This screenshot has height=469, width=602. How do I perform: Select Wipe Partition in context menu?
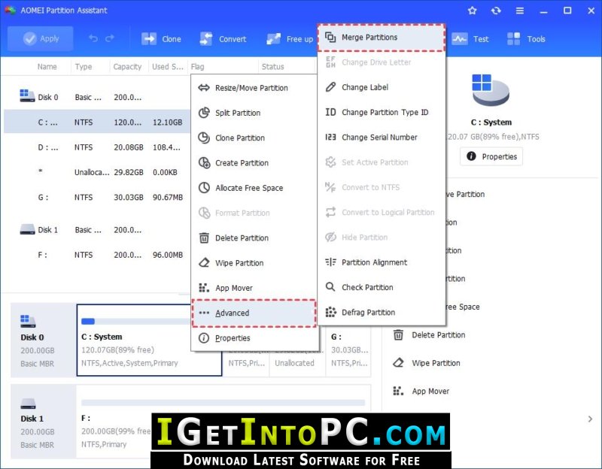point(239,263)
